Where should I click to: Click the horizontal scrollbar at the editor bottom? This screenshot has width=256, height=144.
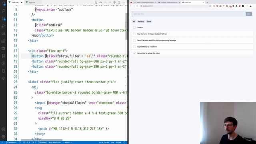coord(42,140)
